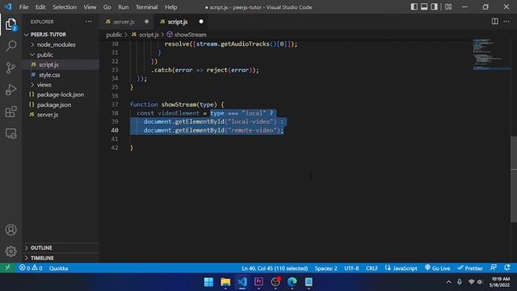Viewport: 517px width, 291px height.
Task: Show hidden system tray icons
Action: (x=449, y=282)
